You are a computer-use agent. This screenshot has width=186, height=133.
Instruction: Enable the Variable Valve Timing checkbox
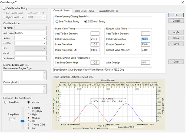coord(4,8)
